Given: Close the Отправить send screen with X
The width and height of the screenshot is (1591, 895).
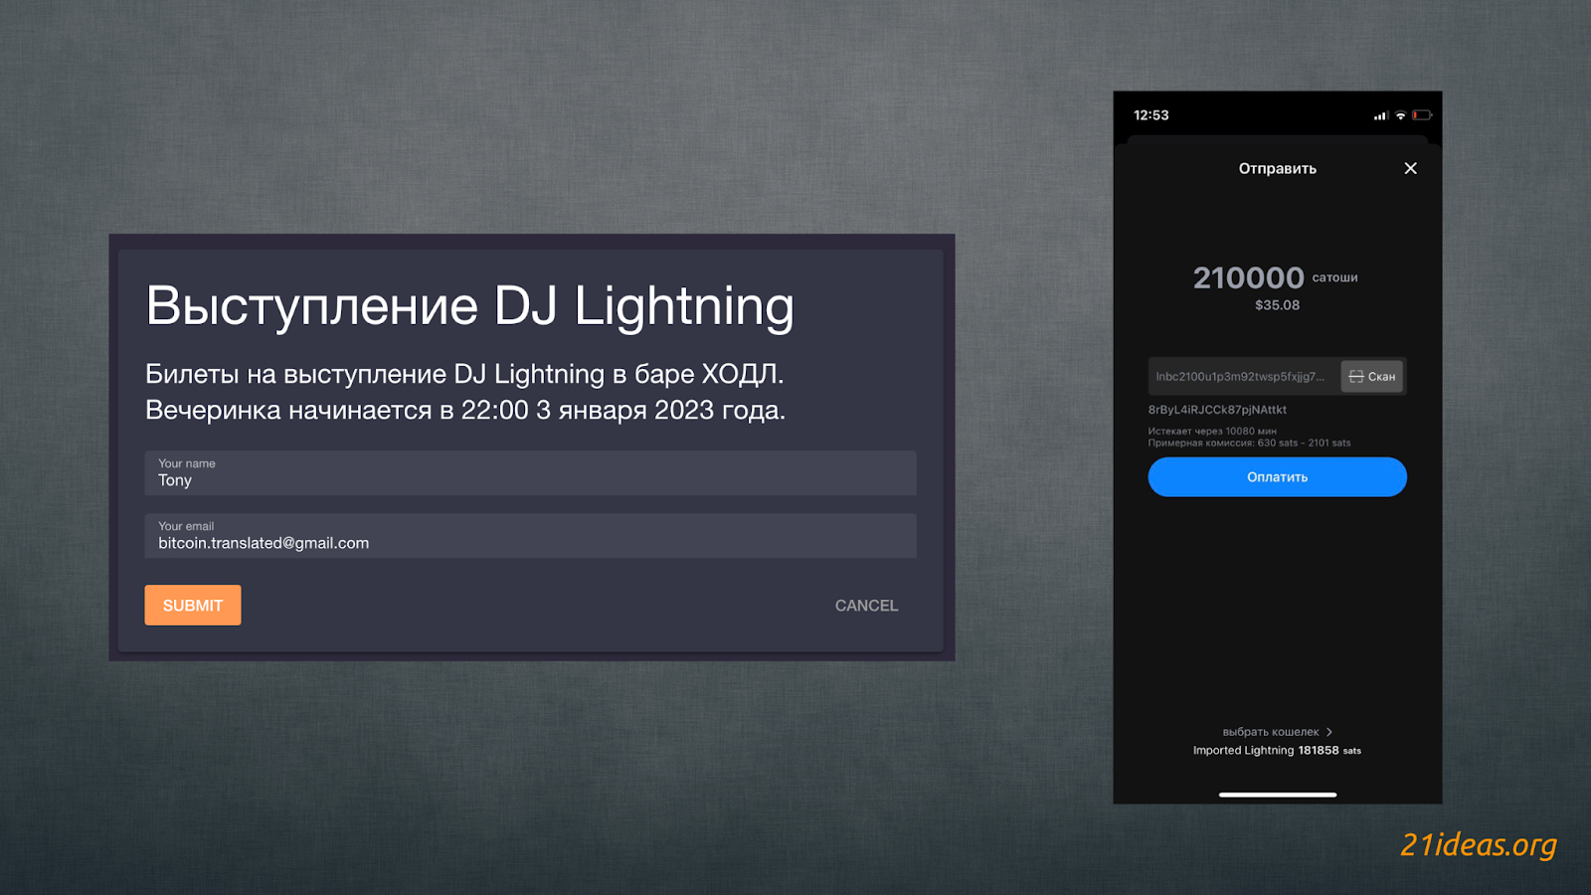Looking at the screenshot, I should [1410, 168].
